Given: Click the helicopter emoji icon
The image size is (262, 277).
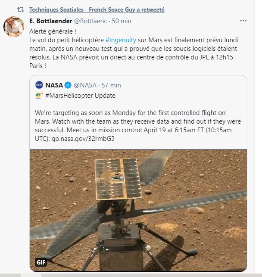Looking at the screenshot, I should [39, 96].
